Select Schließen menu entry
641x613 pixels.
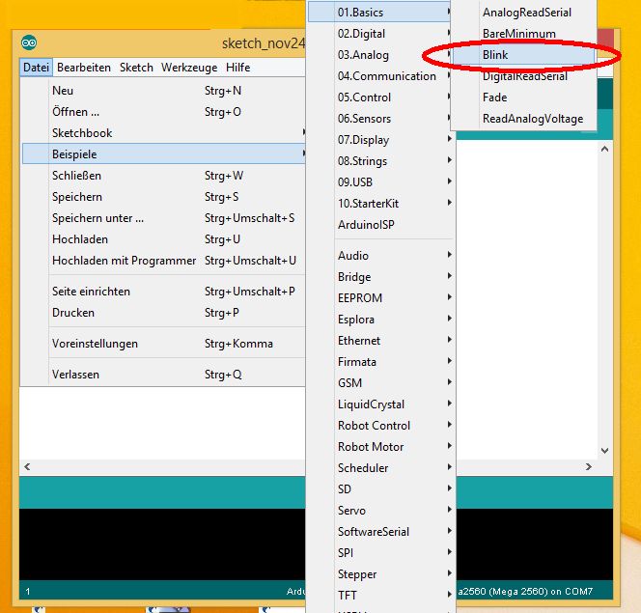pyautogui.click(x=163, y=176)
